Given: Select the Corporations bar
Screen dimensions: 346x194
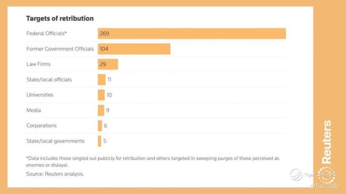Looking at the screenshot, I should pos(100,125).
